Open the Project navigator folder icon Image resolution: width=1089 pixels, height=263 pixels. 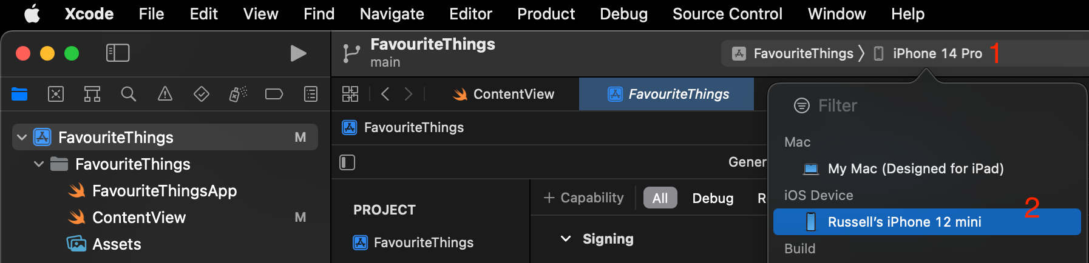(x=19, y=94)
